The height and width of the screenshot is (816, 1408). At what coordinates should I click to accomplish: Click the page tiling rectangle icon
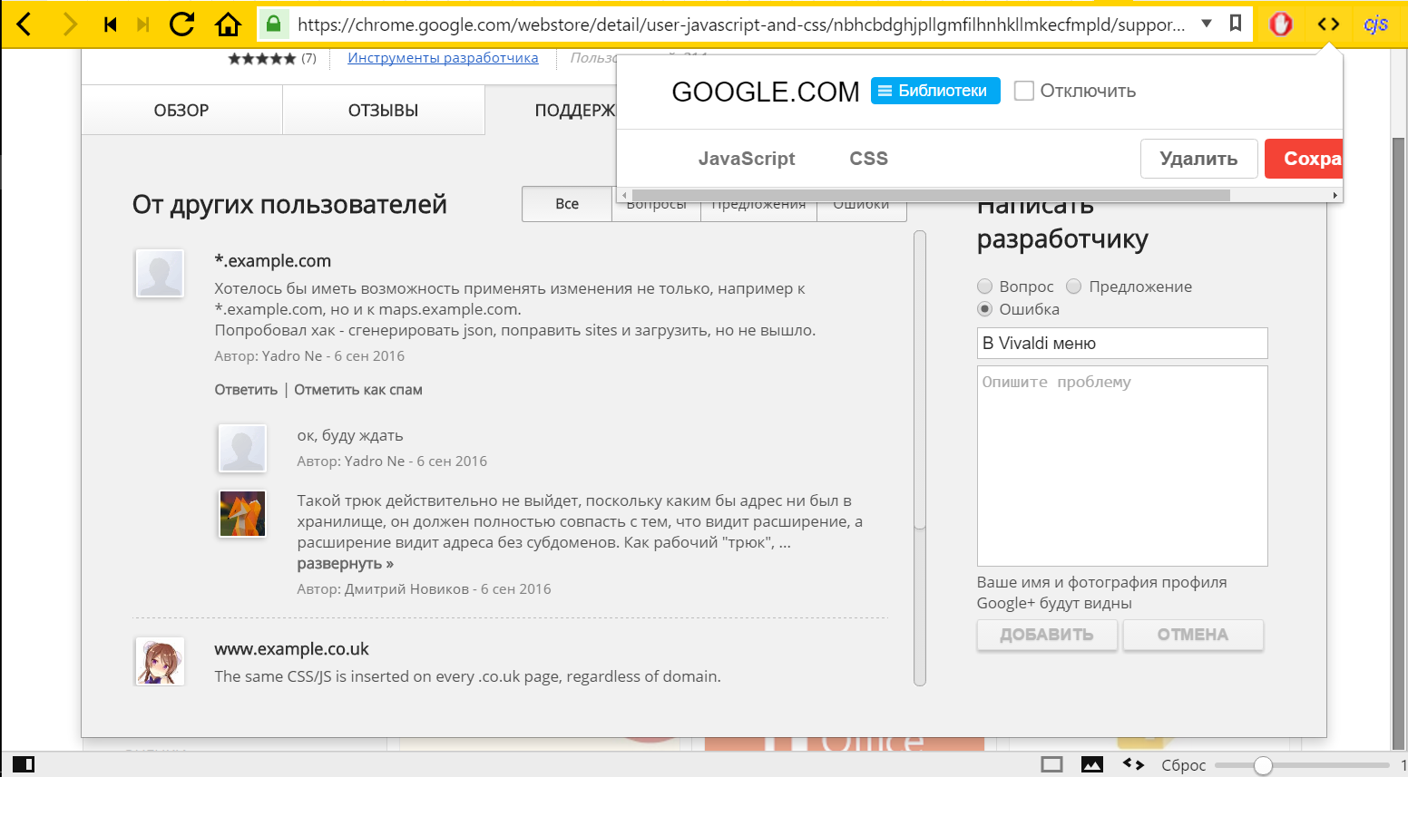pos(1051,764)
